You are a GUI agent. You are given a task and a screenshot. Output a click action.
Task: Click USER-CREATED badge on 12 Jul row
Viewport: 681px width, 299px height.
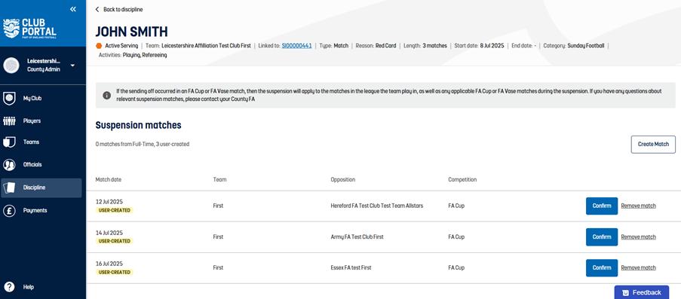tap(115, 210)
